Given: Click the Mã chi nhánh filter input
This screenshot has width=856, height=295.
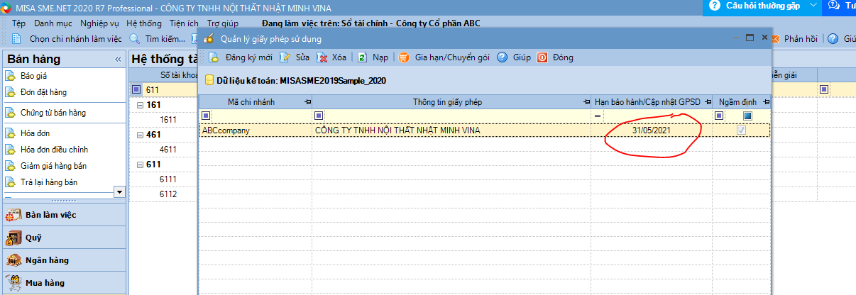Looking at the screenshot, I should 262,116.
